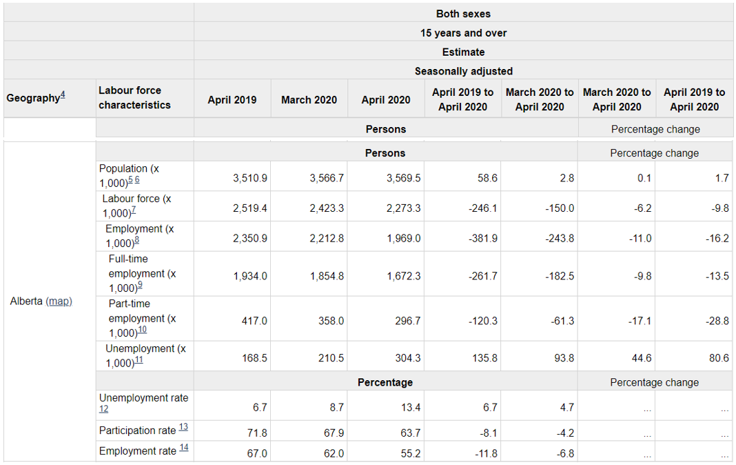The width and height of the screenshot is (736, 465).
Task: Select the Employment value 2,350.9
Action: [x=249, y=238]
